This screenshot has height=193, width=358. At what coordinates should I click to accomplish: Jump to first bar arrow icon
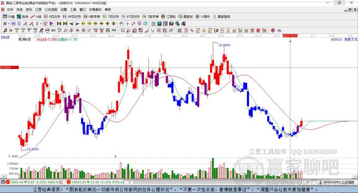[59, 23]
